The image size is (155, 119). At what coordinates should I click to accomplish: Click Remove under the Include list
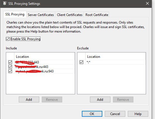click(52, 100)
